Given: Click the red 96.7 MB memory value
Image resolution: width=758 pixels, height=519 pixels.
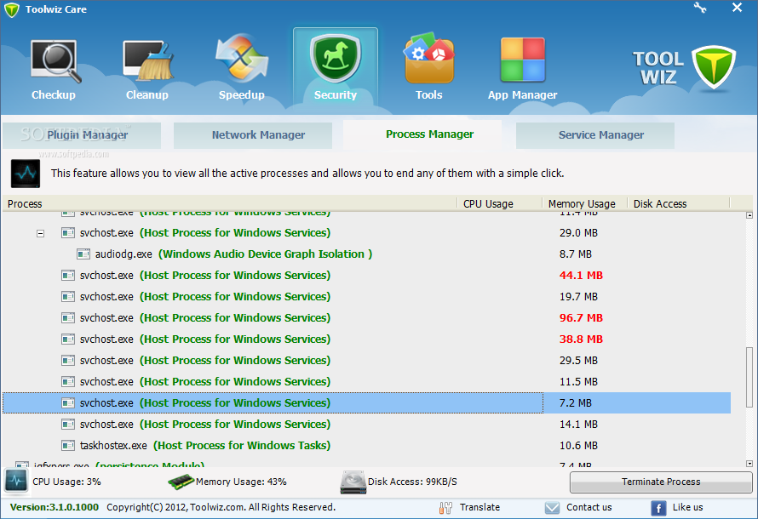Looking at the screenshot, I should (x=581, y=317).
